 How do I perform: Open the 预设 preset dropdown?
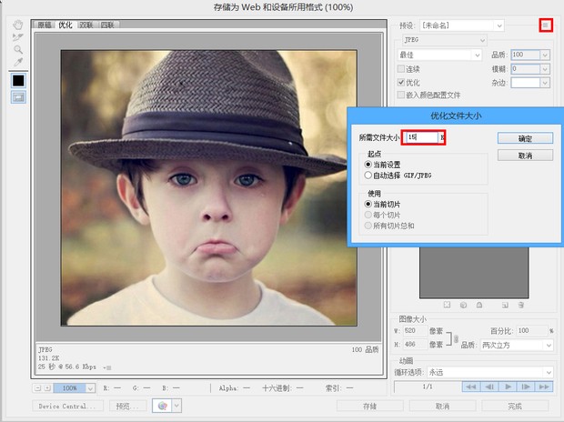click(462, 25)
